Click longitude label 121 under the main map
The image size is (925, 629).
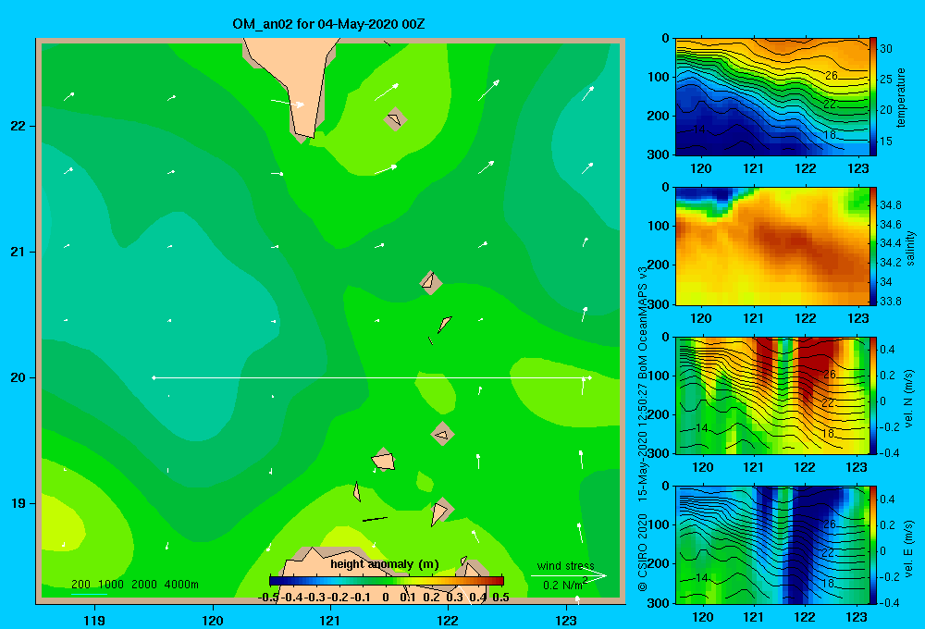tap(330, 620)
